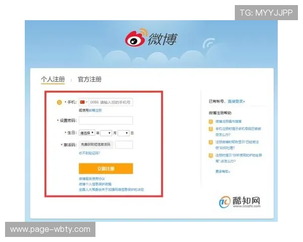
Task: Click the smiley icon beside 手机 label
Action: [59, 102]
